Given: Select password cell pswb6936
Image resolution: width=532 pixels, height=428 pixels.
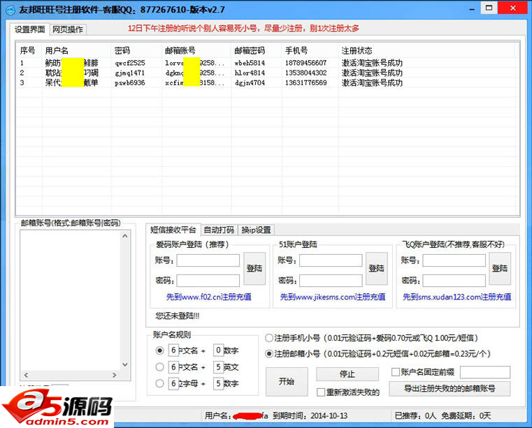Looking at the screenshot, I should [x=130, y=82].
